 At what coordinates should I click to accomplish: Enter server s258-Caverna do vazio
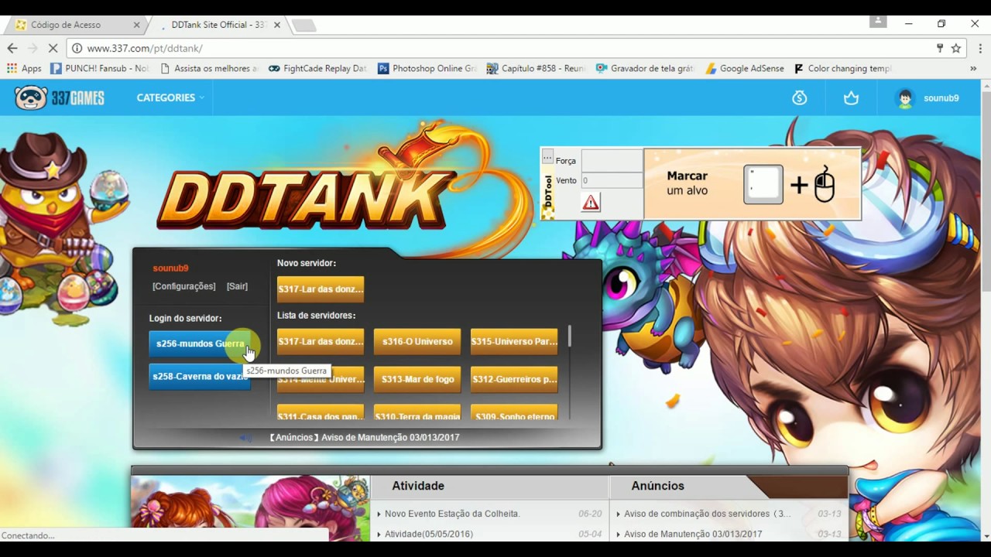[x=200, y=377]
